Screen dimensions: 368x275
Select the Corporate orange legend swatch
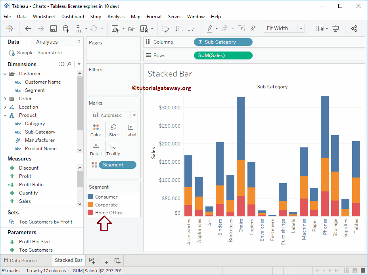90,205
